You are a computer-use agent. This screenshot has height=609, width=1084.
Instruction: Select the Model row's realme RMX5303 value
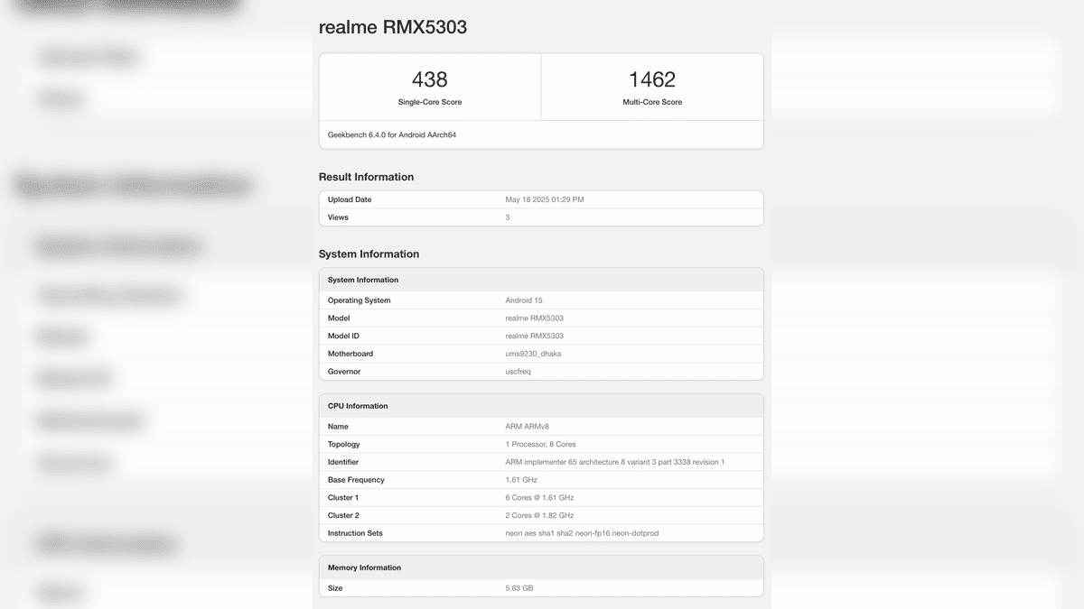pos(535,318)
